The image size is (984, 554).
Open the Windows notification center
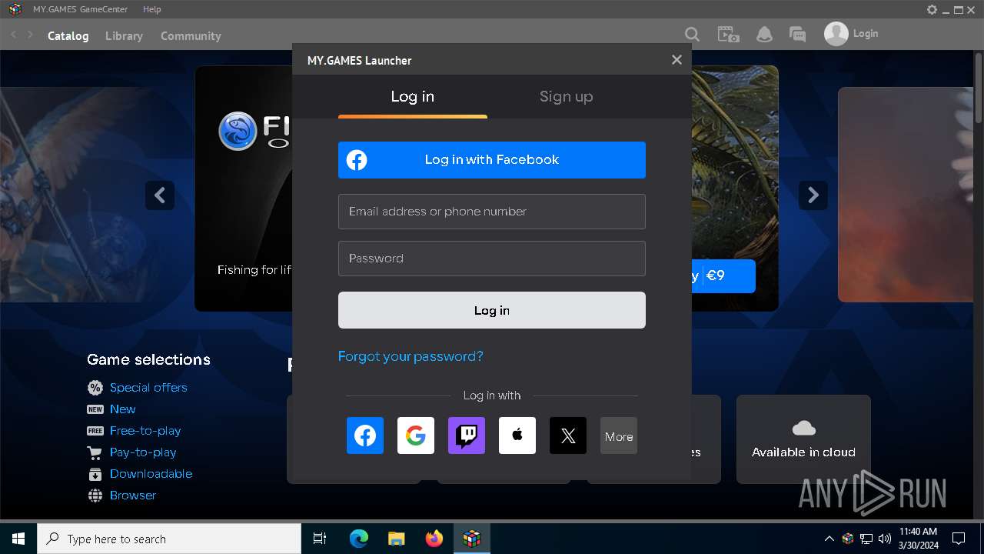pyautogui.click(x=959, y=539)
